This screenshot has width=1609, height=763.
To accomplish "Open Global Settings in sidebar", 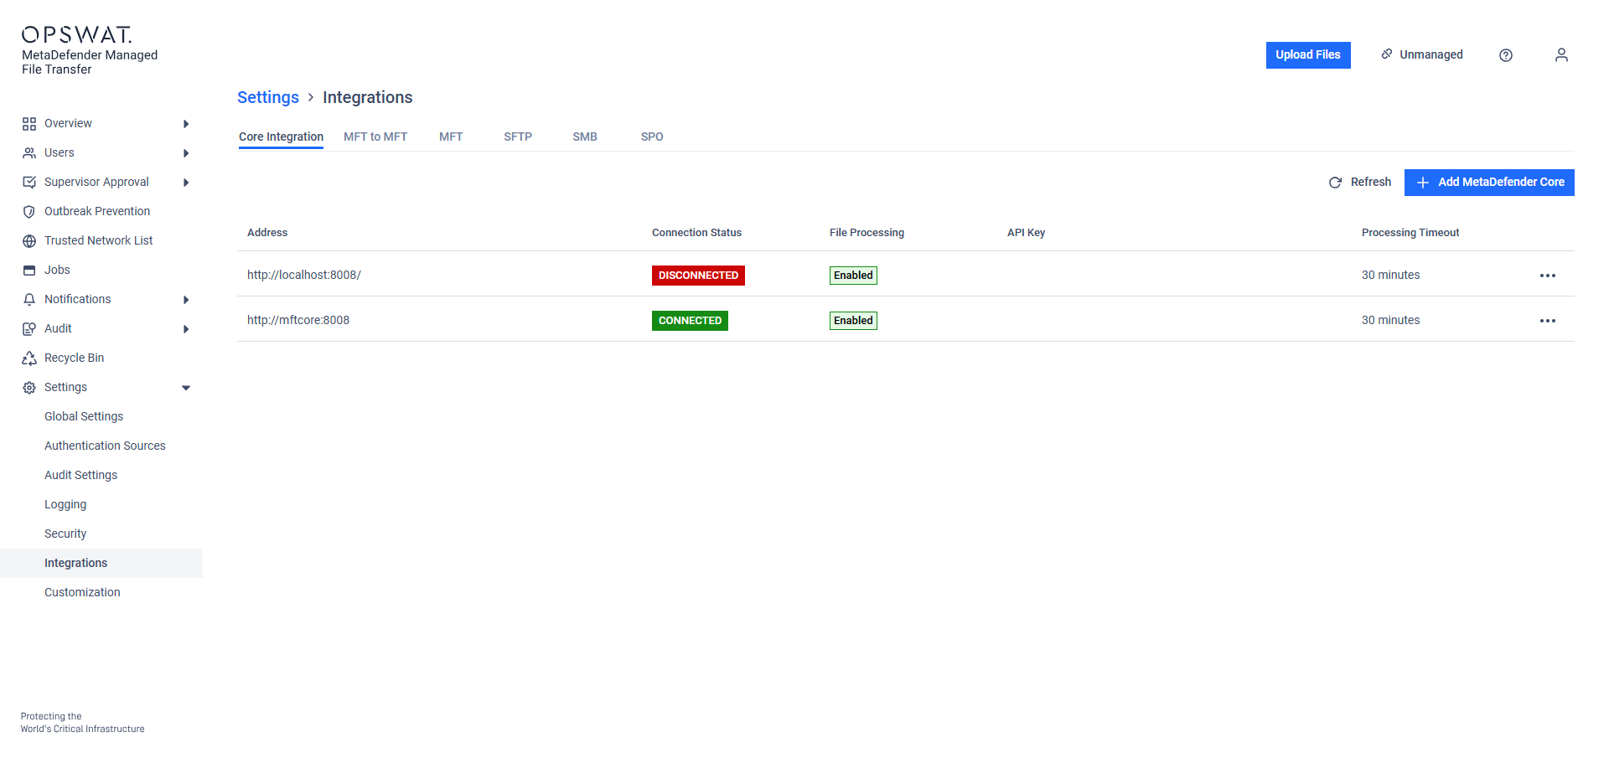I will coord(84,416).
